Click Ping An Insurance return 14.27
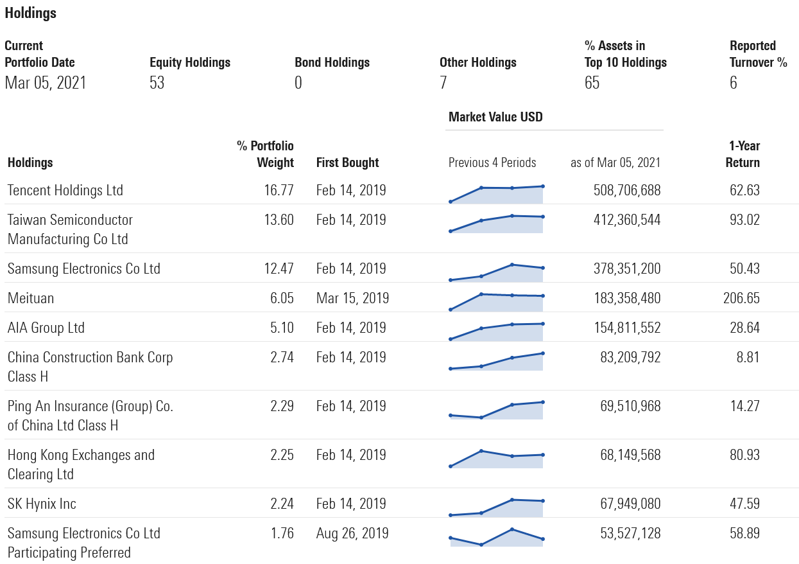 (744, 406)
